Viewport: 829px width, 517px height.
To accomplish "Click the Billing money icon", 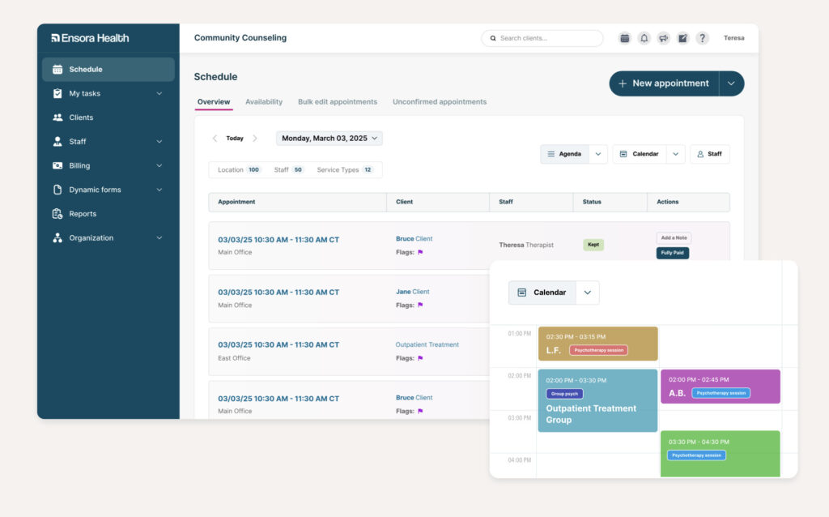I will (57, 165).
